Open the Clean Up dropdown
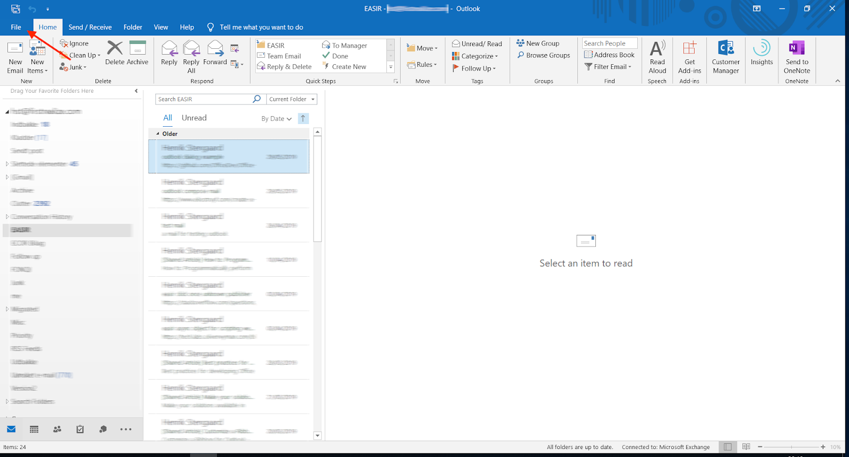 click(x=80, y=55)
